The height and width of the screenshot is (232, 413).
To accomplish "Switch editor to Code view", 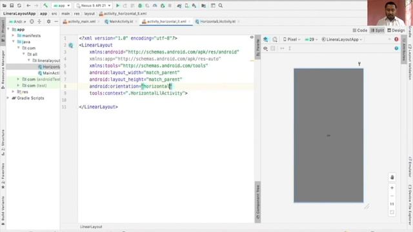I will pos(360,30).
